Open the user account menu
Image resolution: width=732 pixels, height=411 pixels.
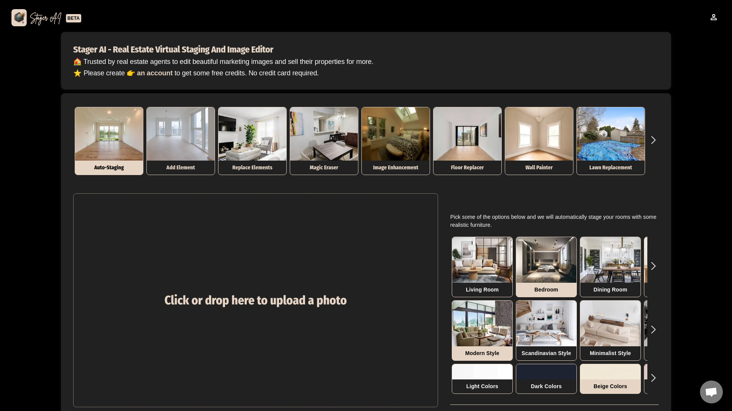pyautogui.click(x=713, y=18)
